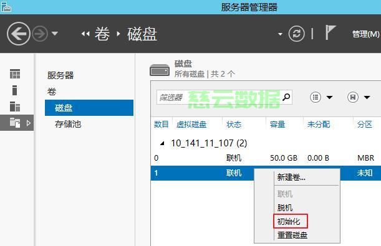381x246 pixels.
Task: Select File and Storage Services sidebar icon
Action: (15, 123)
